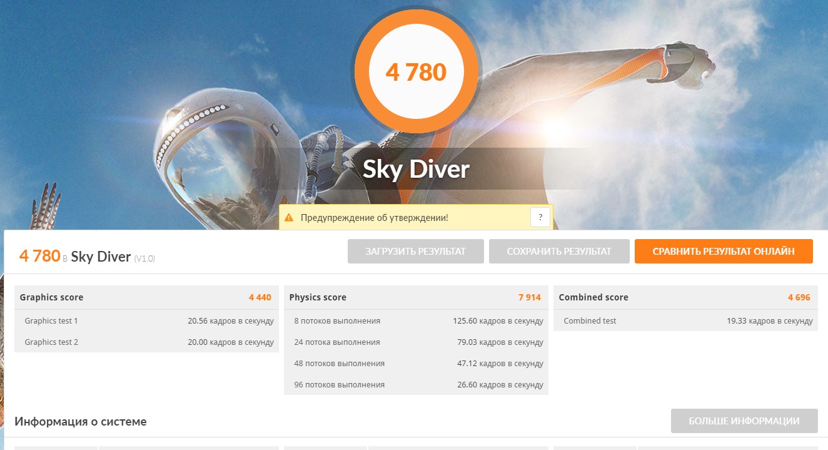Select the Graphics test 1 row label

pyautogui.click(x=51, y=320)
